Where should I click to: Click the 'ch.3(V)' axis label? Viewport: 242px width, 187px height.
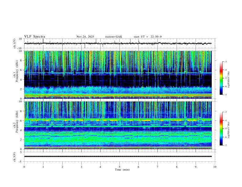[x=15, y=157]
